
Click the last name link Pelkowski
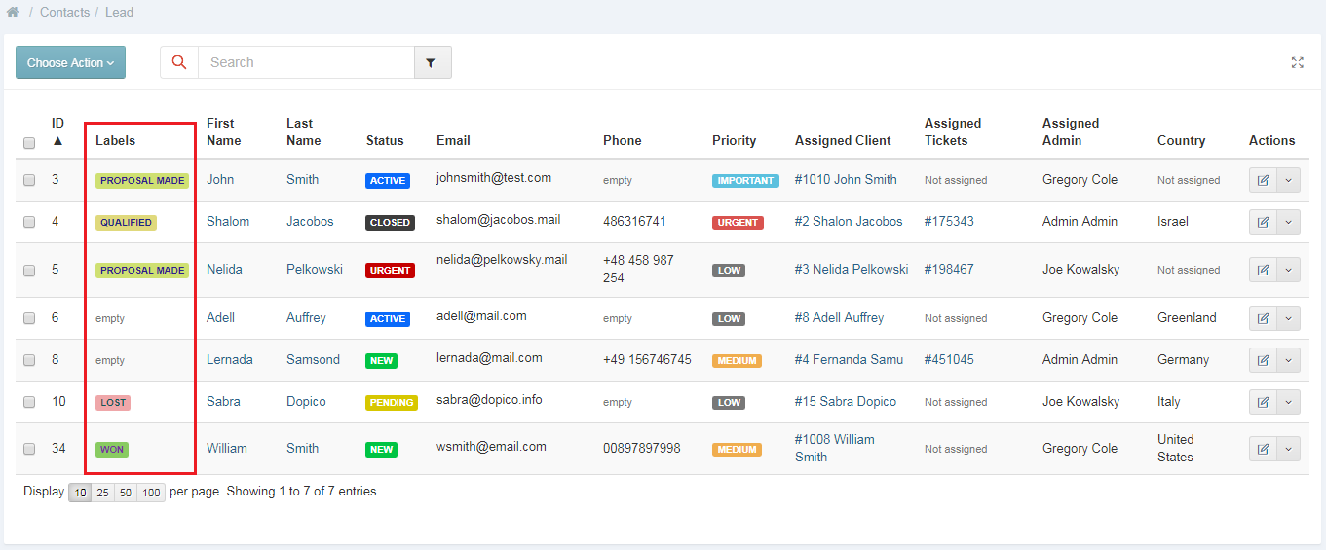coord(315,270)
